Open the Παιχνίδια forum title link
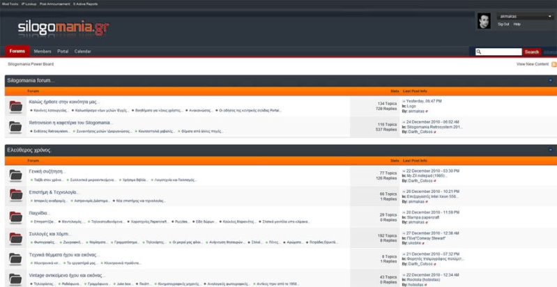The height and width of the screenshot is (287, 557). click(x=41, y=213)
